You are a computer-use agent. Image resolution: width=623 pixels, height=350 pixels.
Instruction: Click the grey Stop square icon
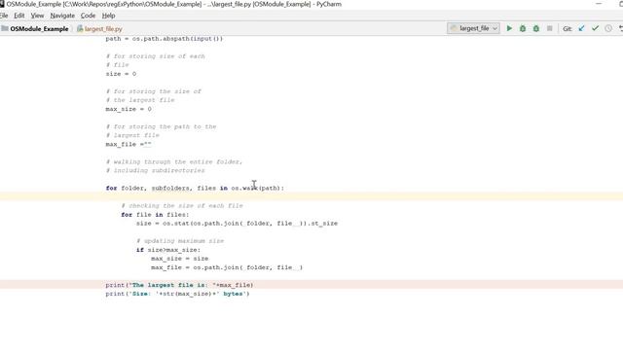(549, 28)
